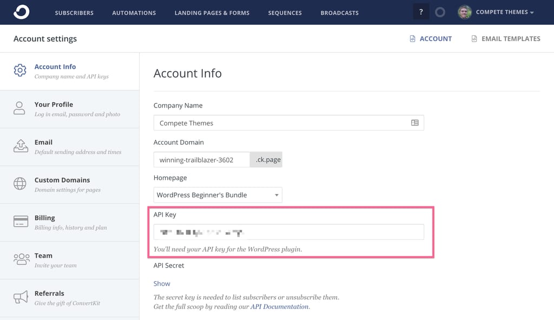Click the Account Info gear icon
Viewport: 554px width, 320px height.
pos(20,70)
